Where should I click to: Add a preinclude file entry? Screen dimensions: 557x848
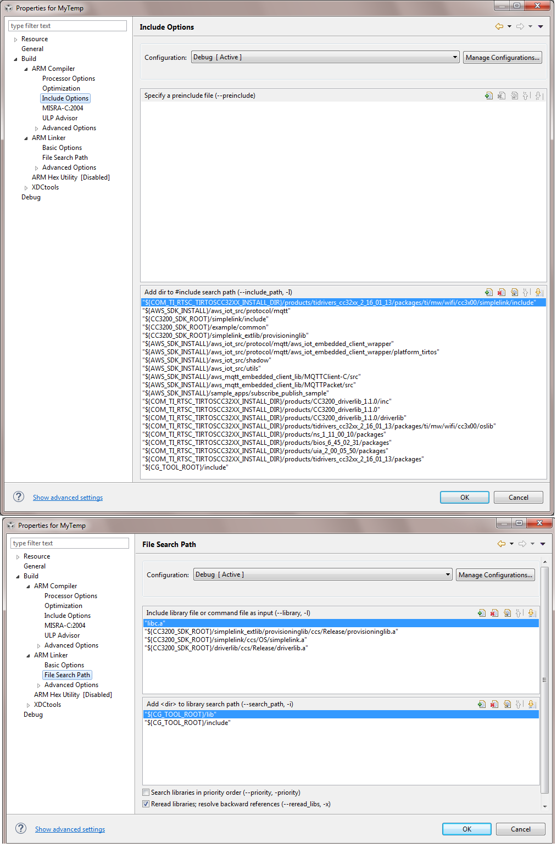coord(489,96)
